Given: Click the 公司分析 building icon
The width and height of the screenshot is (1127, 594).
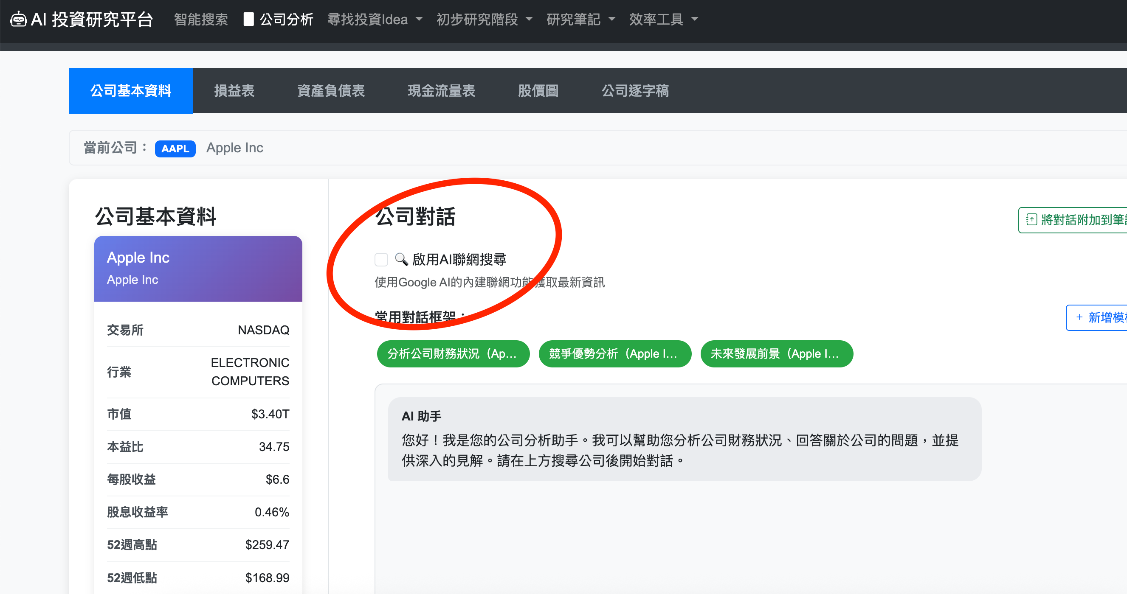Looking at the screenshot, I should point(248,19).
